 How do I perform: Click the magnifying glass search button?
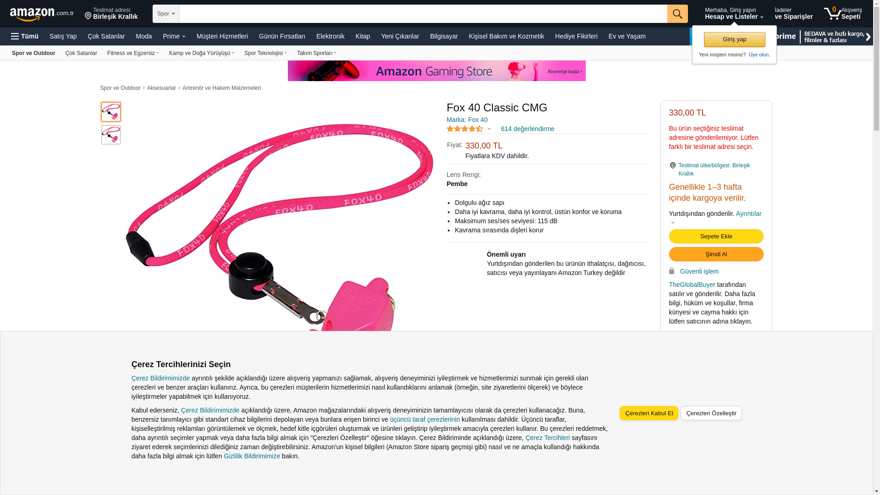pyautogui.click(x=677, y=14)
